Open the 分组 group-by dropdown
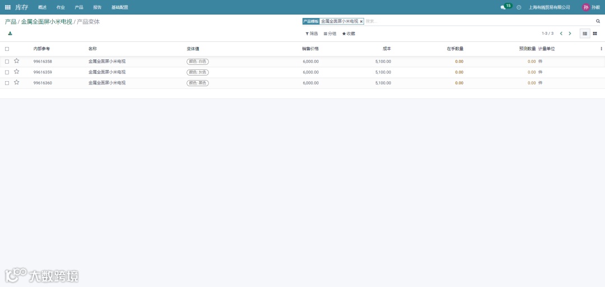Viewport: 605px width, 287px height. coord(330,34)
